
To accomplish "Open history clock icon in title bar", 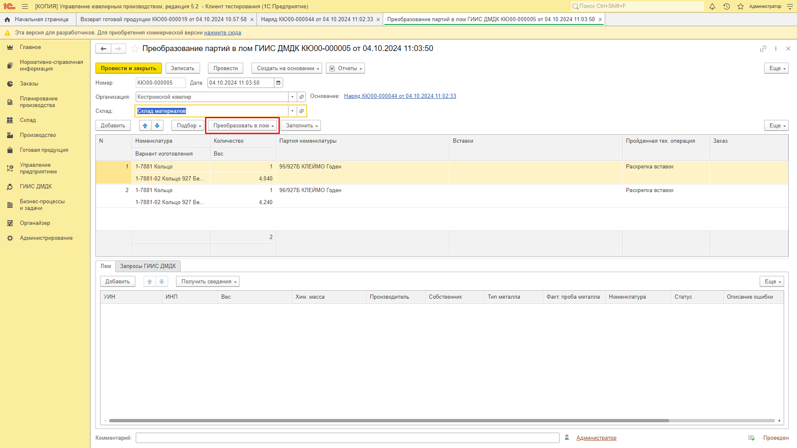I will [726, 6].
